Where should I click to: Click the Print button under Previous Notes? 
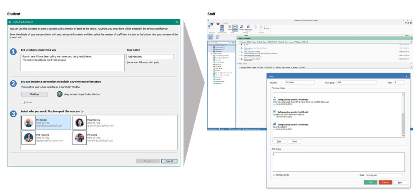(279, 141)
